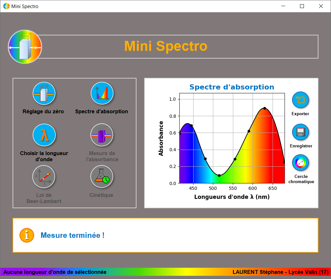
Task: Launch the Cinétique flask icon
Action: 102,177
